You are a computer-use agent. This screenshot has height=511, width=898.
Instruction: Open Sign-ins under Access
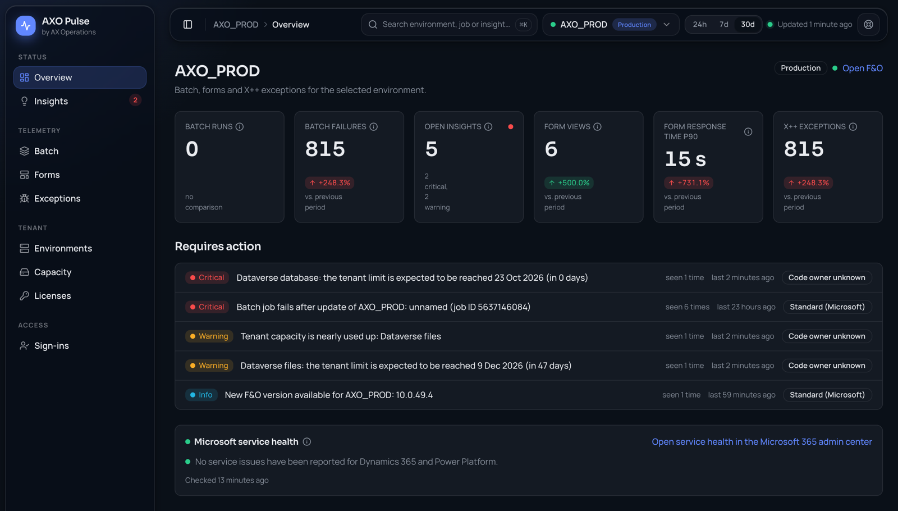pyautogui.click(x=80, y=345)
